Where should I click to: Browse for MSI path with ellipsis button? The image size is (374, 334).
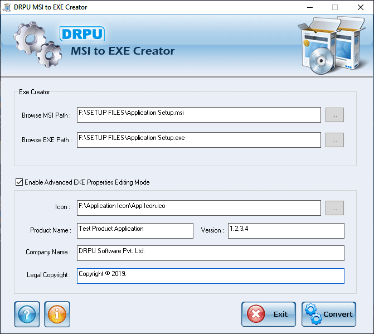pyautogui.click(x=334, y=115)
